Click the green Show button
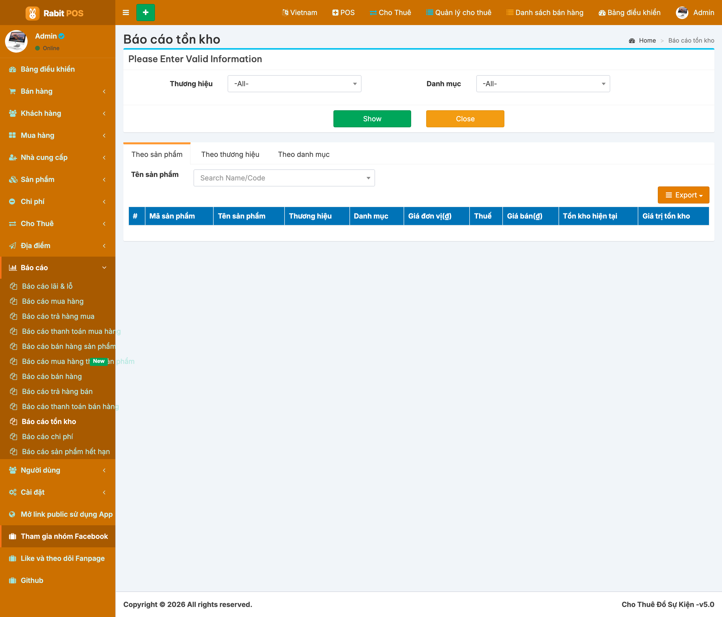This screenshot has height=617, width=722. point(372,119)
